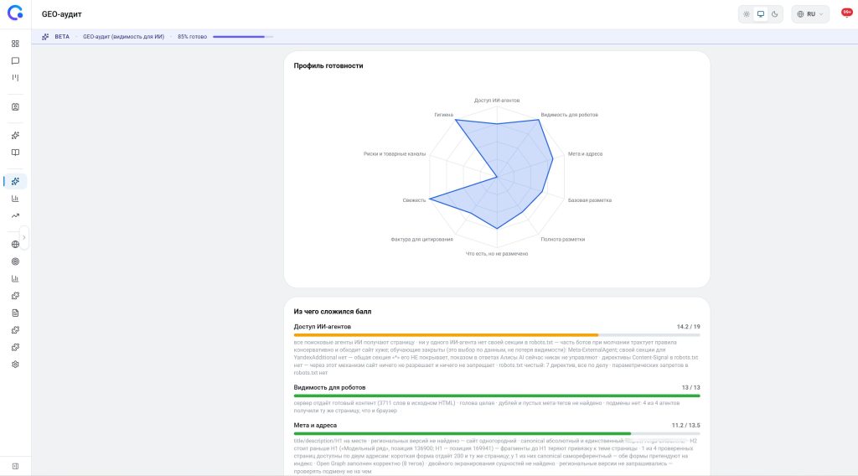Enable dark theme moon toggle

[x=775, y=14]
